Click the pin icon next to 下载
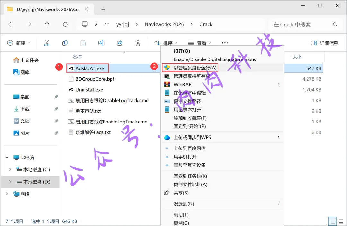The width and height of the screenshot is (347, 226). (57, 109)
